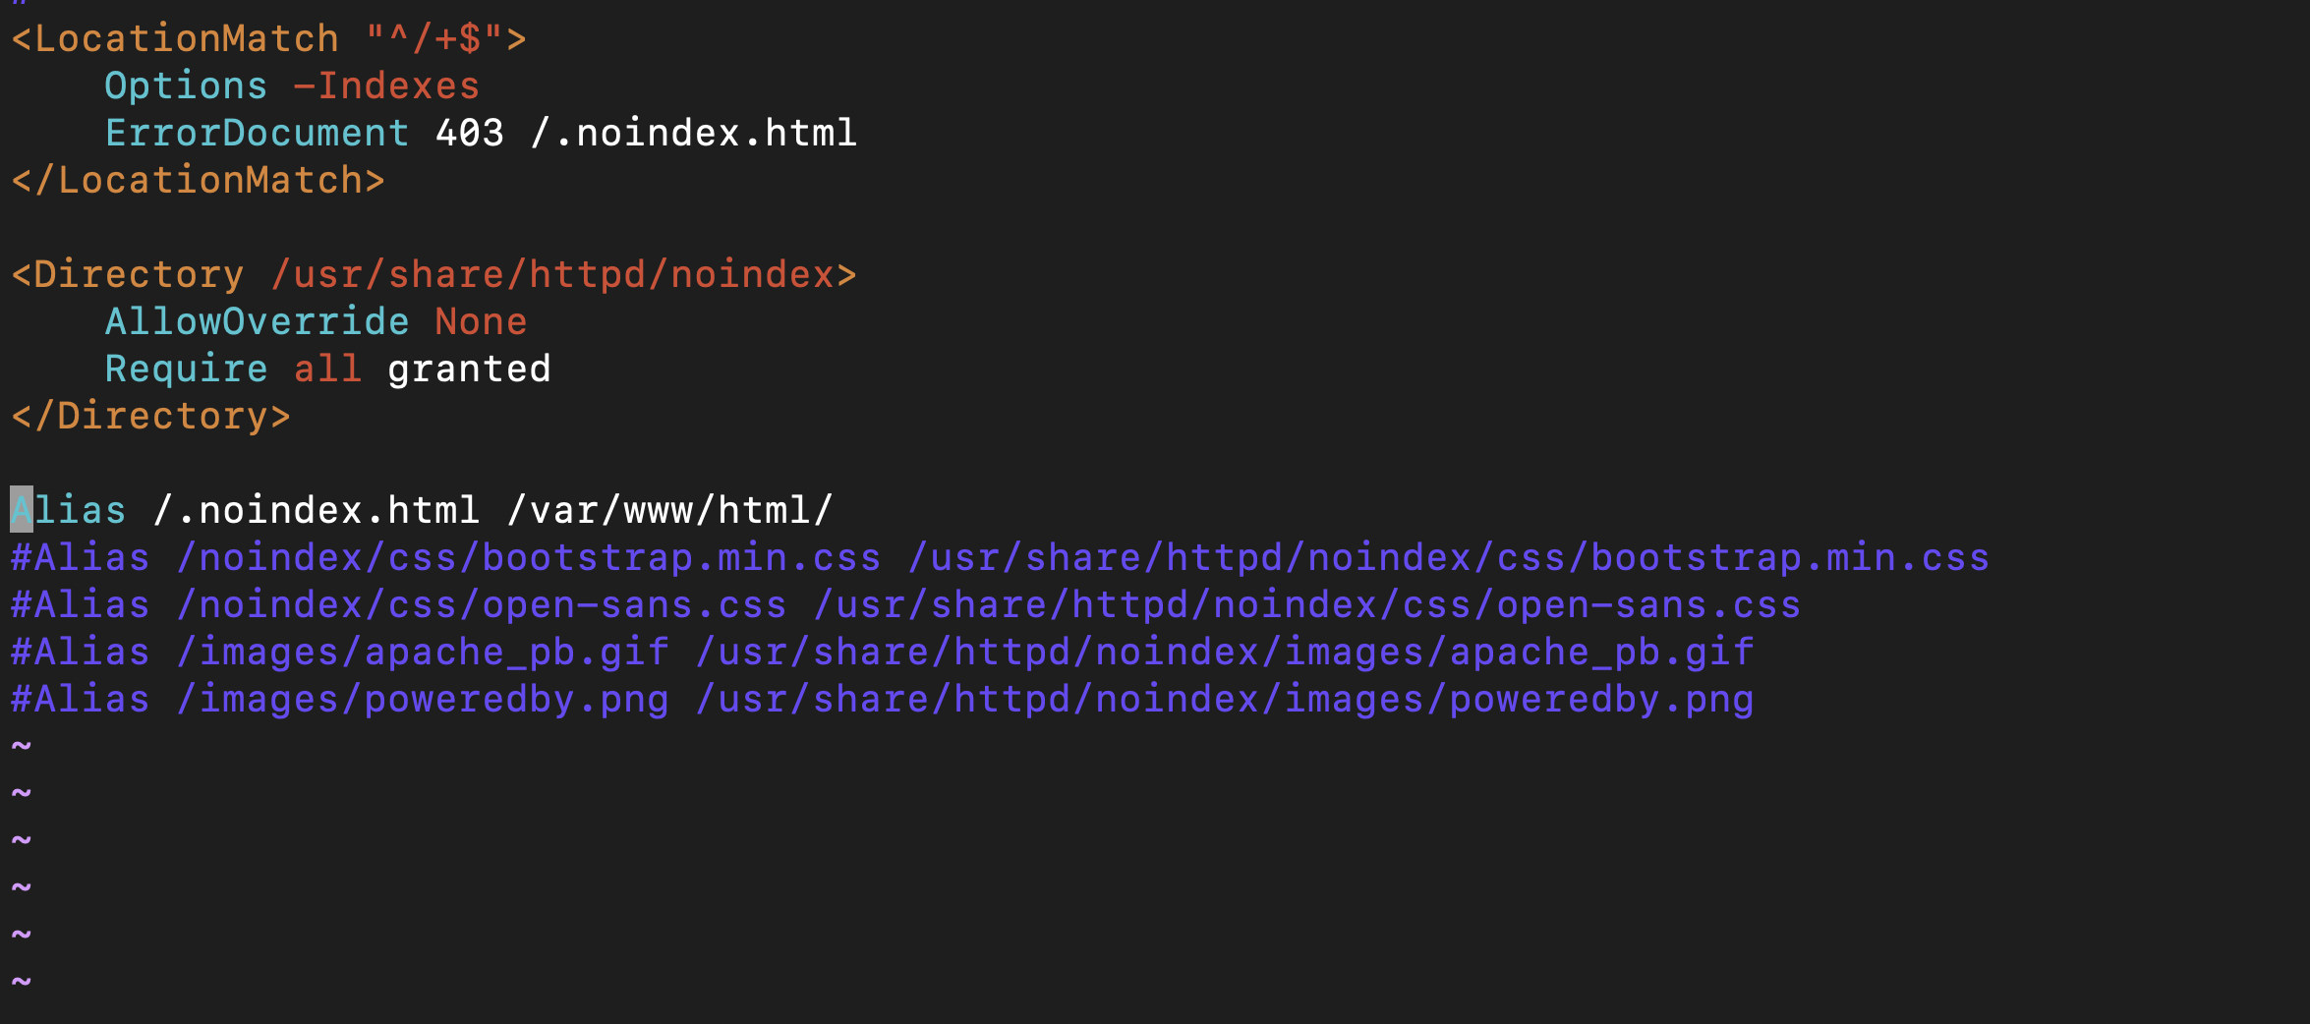Screen dimensions: 2310x1024
Task: Click '/.noindex.html' on the ErrorDocument line
Action: tap(693, 134)
